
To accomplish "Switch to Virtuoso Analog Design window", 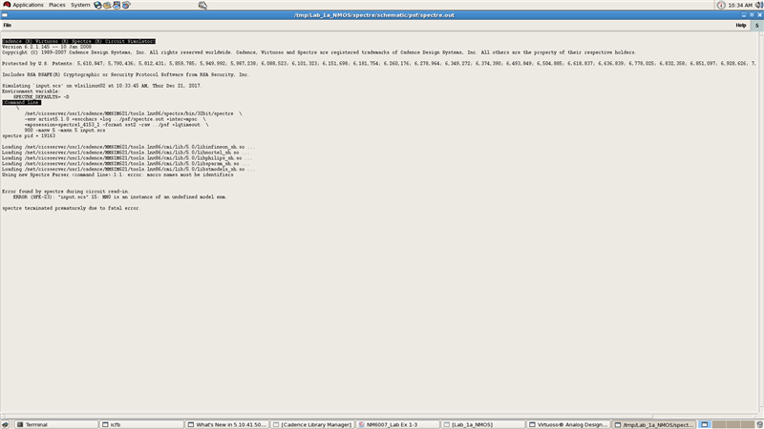I will pos(569,424).
